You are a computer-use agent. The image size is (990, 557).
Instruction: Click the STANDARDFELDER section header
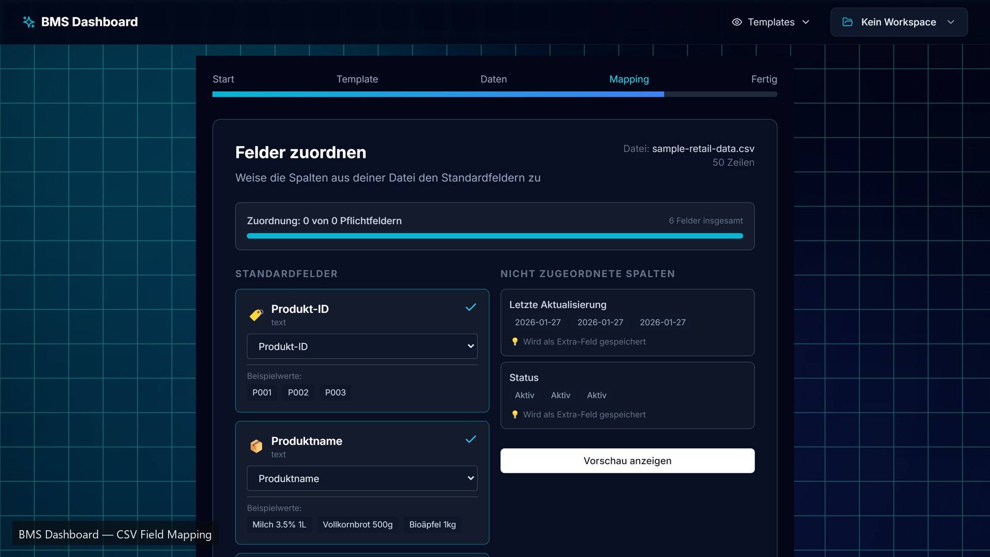pyautogui.click(x=286, y=274)
